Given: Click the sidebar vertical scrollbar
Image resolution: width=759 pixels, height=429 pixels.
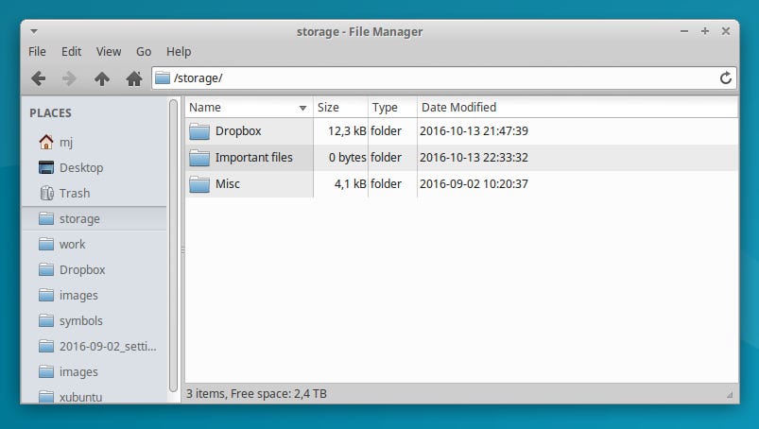Looking at the screenshot, I should coord(173,246).
